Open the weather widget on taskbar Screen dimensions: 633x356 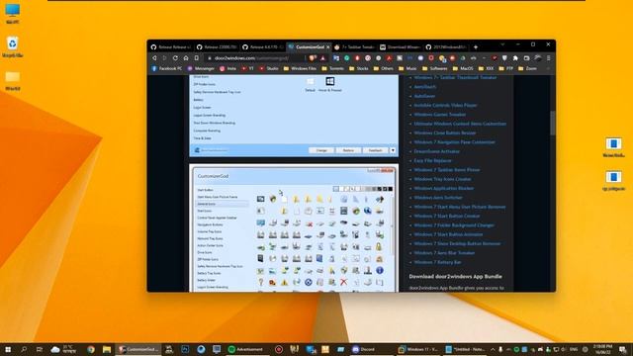coord(63,349)
